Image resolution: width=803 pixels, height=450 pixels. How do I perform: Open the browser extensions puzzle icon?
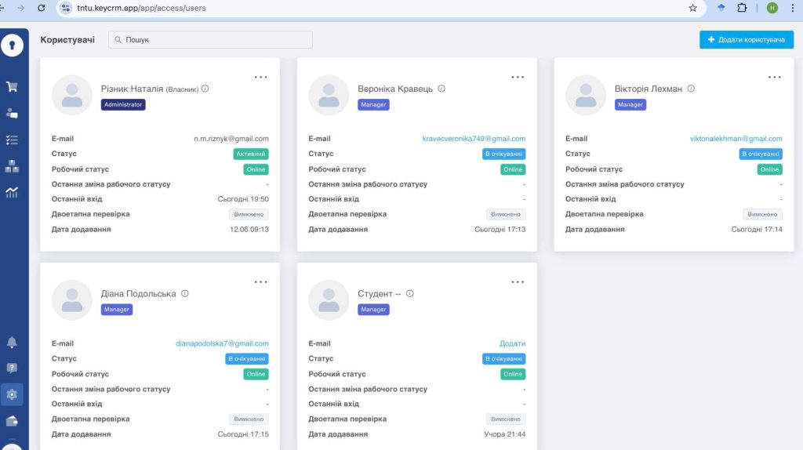tap(742, 8)
